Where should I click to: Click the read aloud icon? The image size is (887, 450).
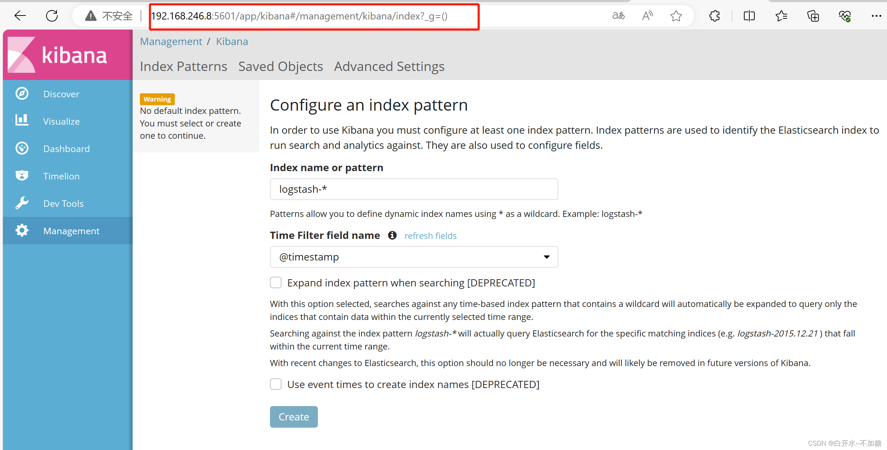[x=648, y=16]
